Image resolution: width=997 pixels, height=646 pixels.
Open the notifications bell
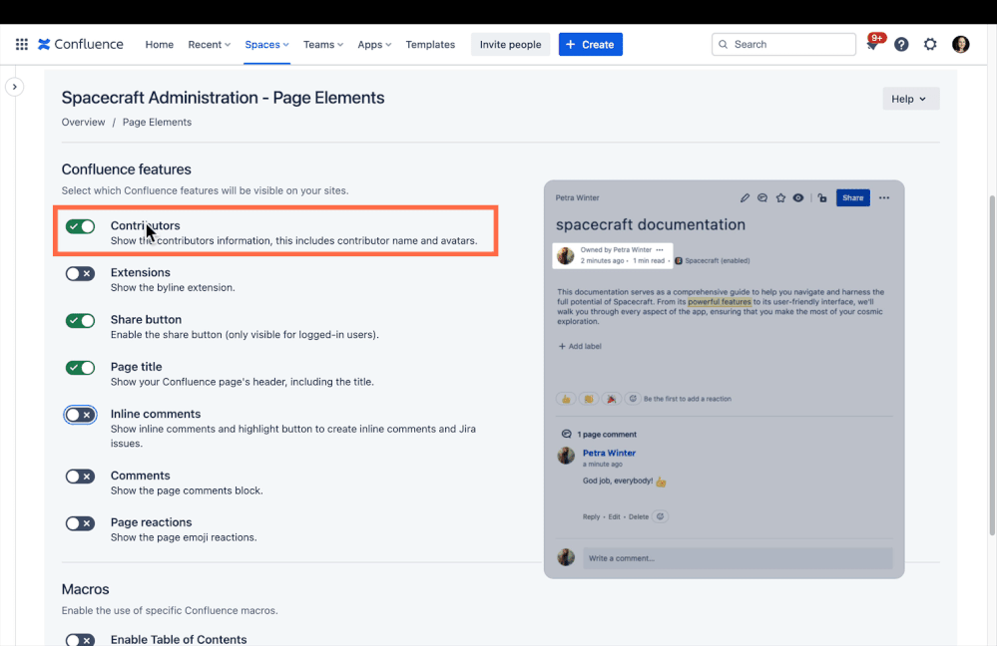[871, 44]
